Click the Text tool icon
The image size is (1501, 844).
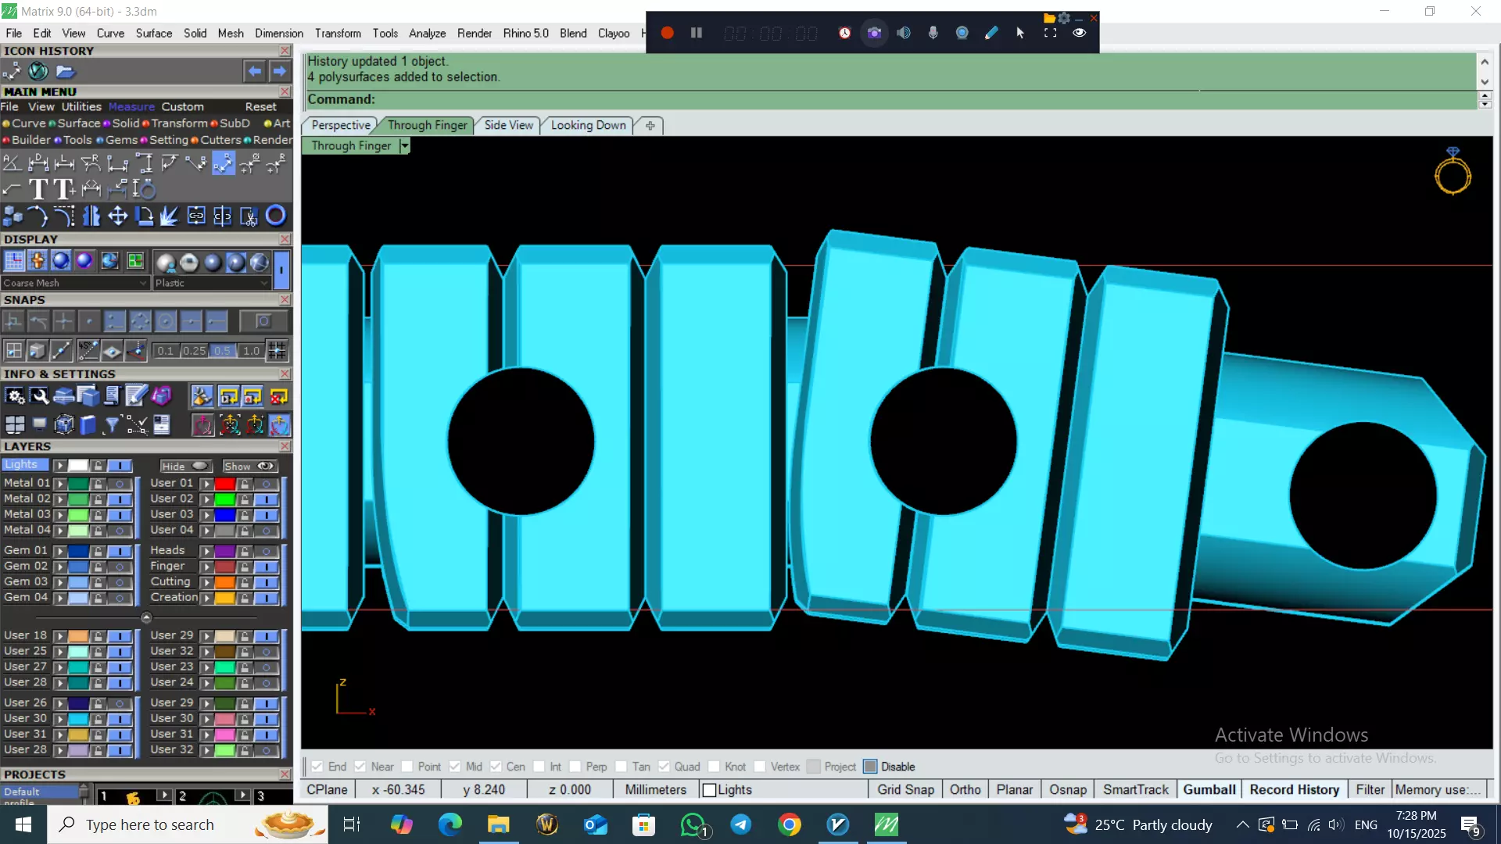38,189
